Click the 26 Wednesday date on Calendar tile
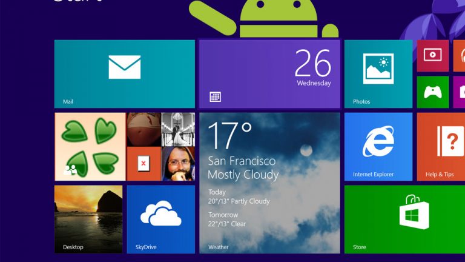Screen dimensions: 465x262 (x=313, y=68)
